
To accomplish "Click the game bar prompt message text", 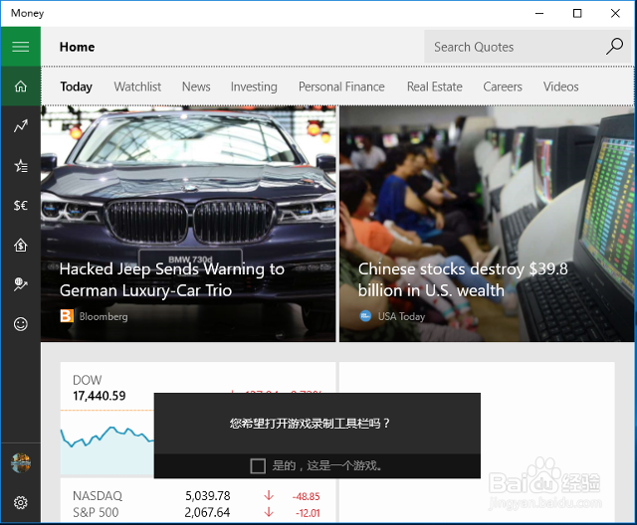I will coord(310,424).
